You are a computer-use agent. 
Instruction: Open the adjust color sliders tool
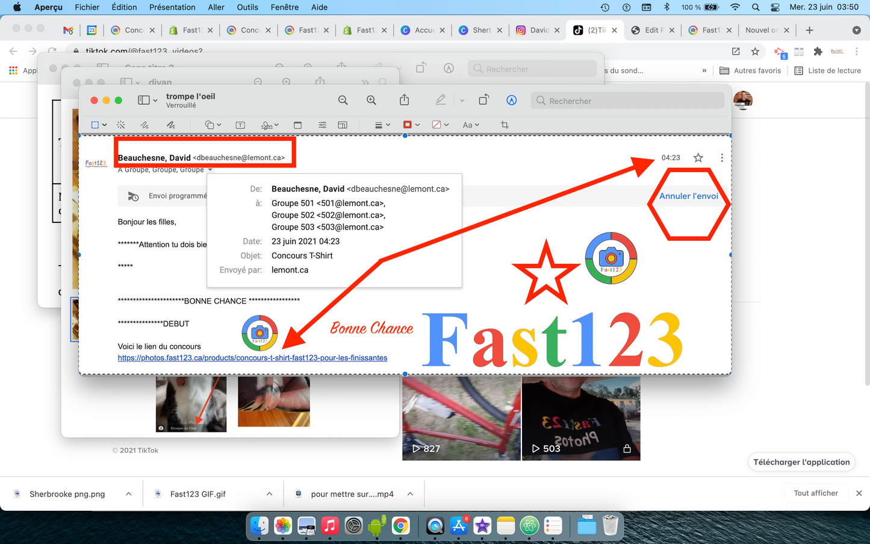coord(323,125)
